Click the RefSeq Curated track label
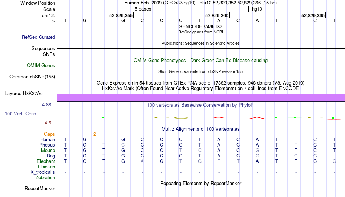Screen dimensions: 345x197 click(38, 37)
